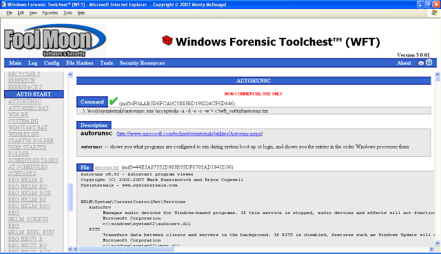
Task: Click main content scrollbar up arrow
Action: point(438,74)
